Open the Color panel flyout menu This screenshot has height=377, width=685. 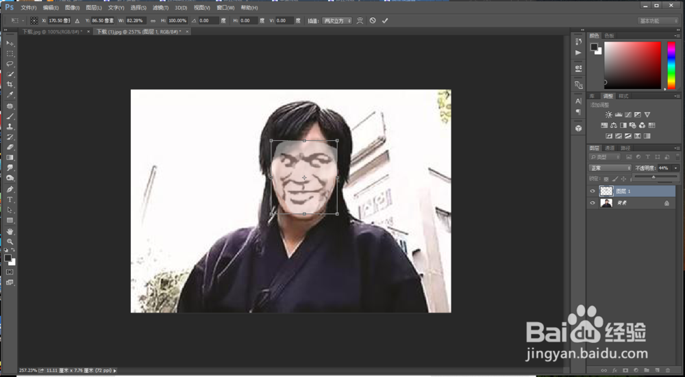(x=677, y=36)
